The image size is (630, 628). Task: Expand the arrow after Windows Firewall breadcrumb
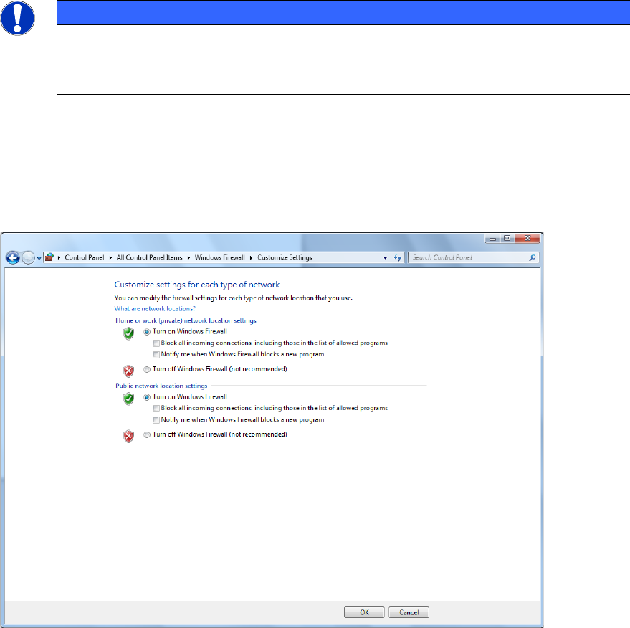251,257
